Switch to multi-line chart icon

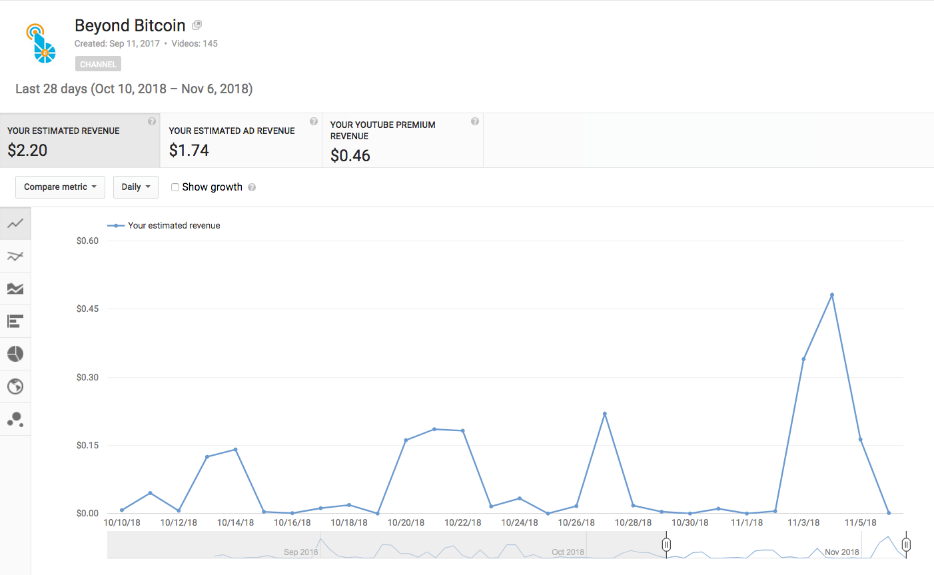tap(15, 256)
